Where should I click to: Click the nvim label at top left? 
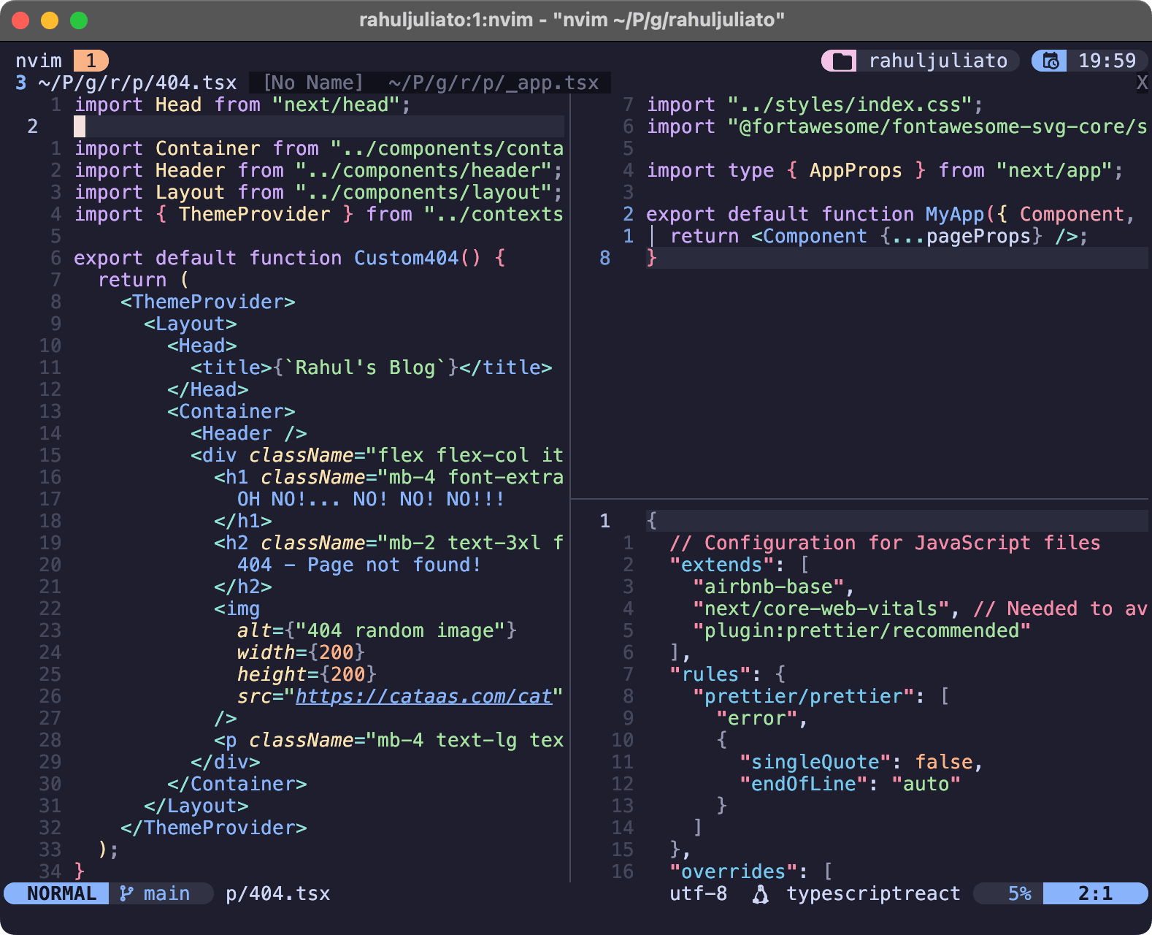click(39, 61)
